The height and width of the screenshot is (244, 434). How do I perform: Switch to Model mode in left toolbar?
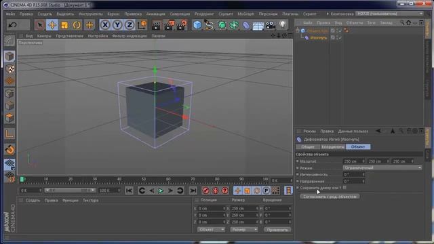(9, 57)
